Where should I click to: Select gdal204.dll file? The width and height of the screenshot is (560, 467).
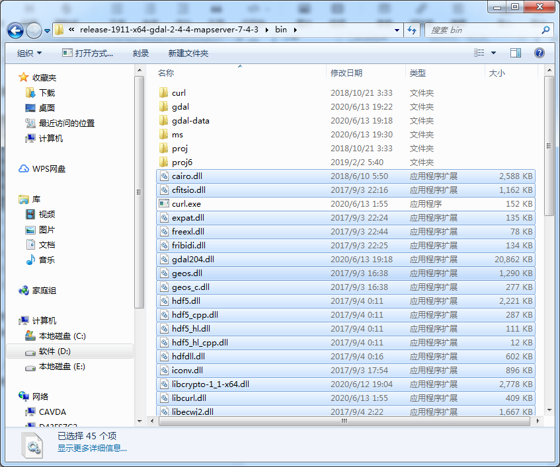click(x=346, y=259)
